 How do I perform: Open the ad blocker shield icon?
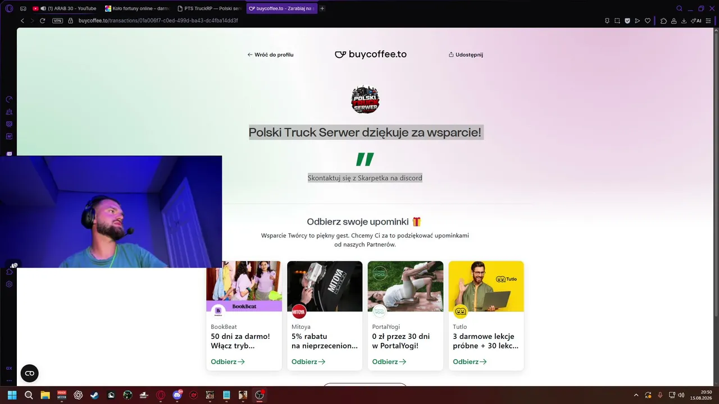627,21
